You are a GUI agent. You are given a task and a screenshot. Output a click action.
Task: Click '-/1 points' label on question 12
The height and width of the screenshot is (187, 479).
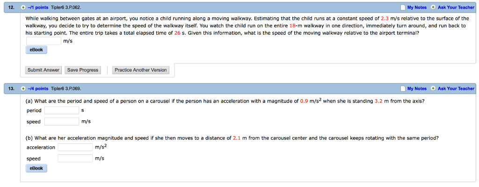(x=38, y=7)
